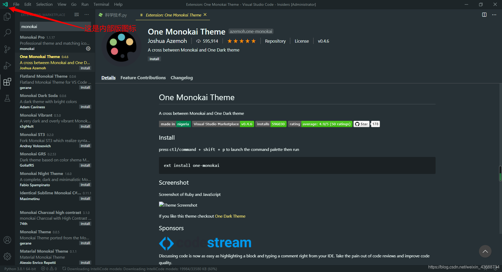Select the Extension: One Monokai Theme tab

173,15
